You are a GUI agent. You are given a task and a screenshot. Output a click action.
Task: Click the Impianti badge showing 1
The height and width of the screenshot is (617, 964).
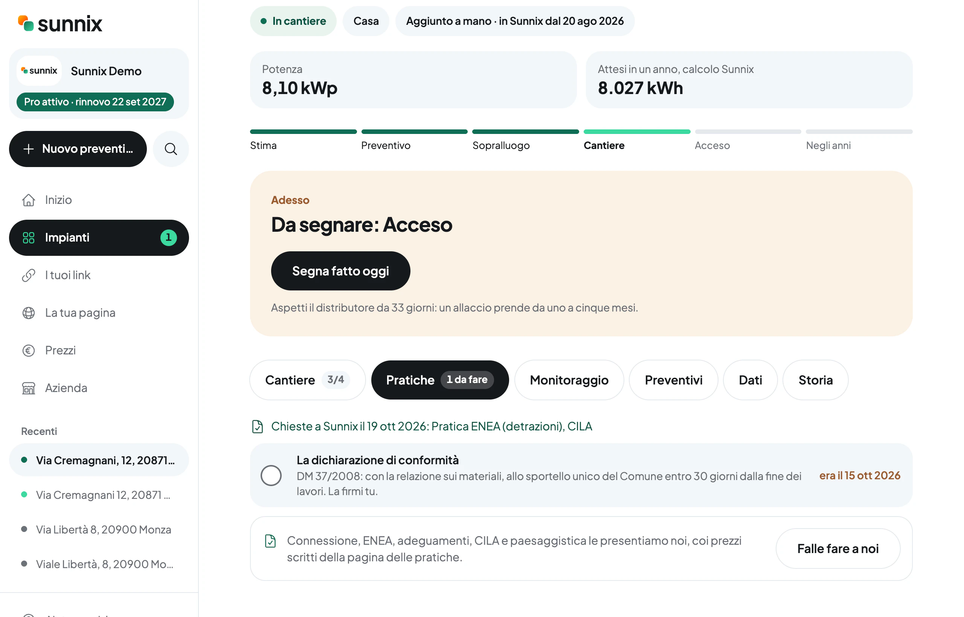(x=168, y=238)
